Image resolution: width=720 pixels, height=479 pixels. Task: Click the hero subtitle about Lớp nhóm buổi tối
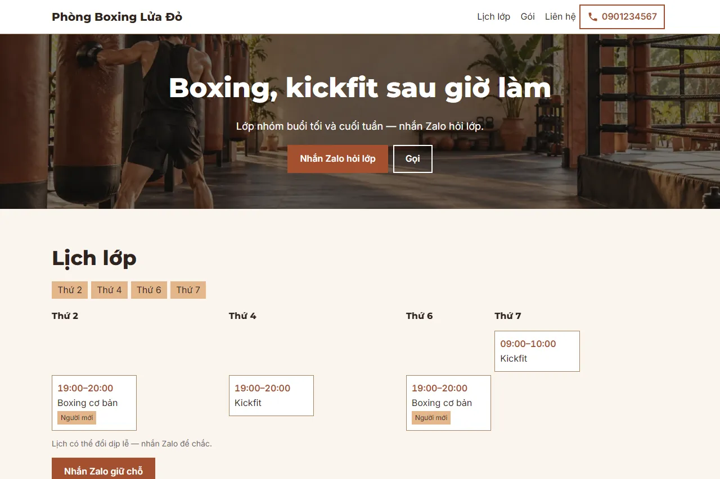360,126
